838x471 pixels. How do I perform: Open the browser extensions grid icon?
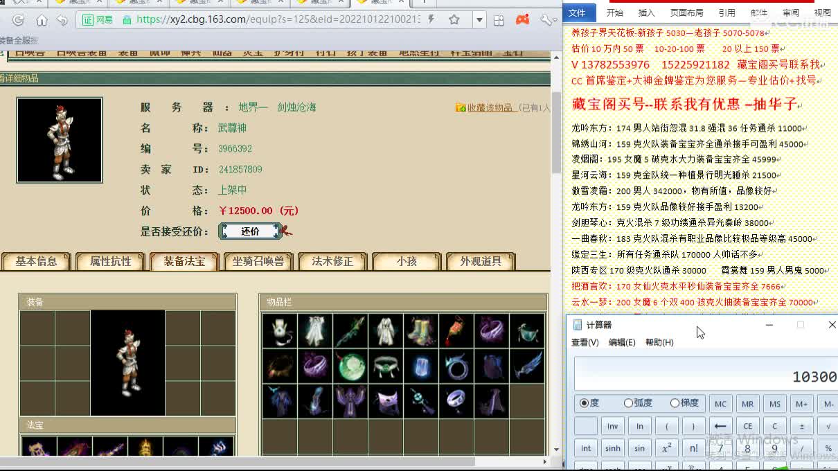click(x=499, y=20)
